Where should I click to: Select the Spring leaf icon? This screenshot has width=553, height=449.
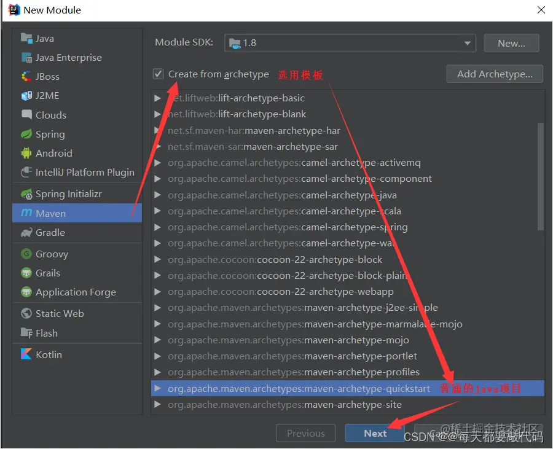(26, 134)
